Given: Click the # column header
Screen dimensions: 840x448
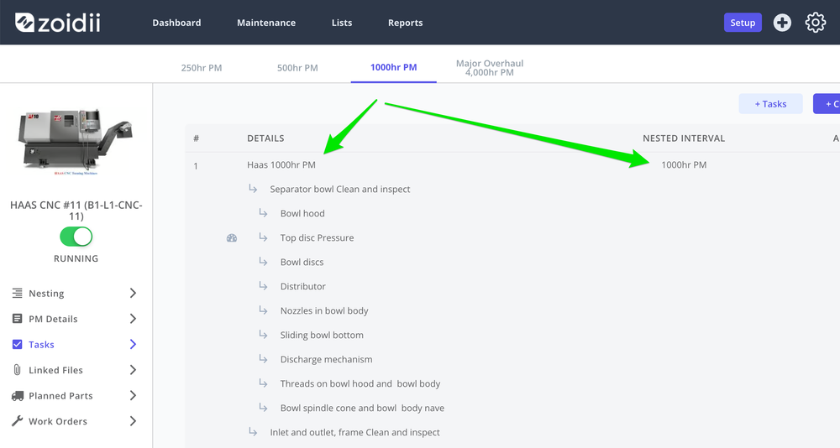Looking at the screenshot, I should pyautogui.click(x=196, y=138).
